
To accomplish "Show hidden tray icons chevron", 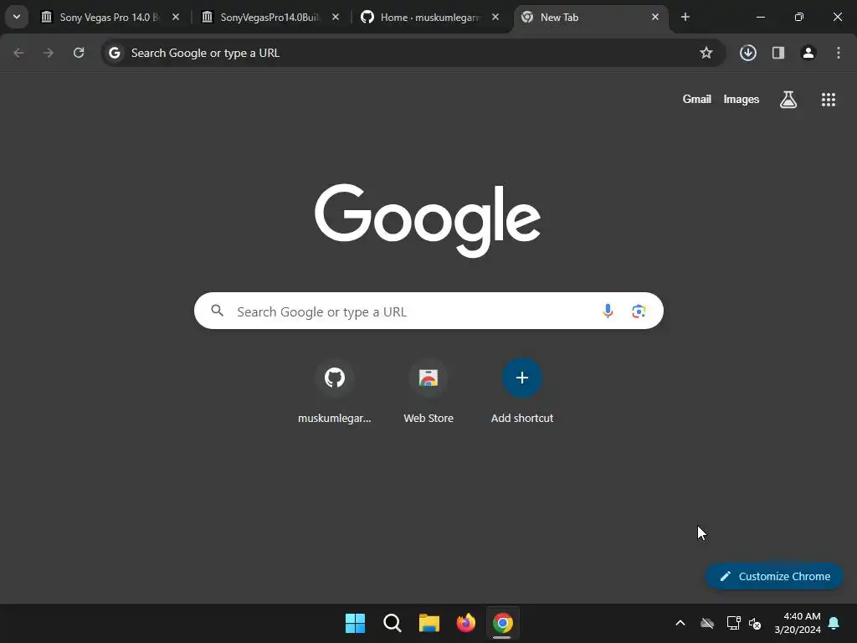I will tap(680, 623).
